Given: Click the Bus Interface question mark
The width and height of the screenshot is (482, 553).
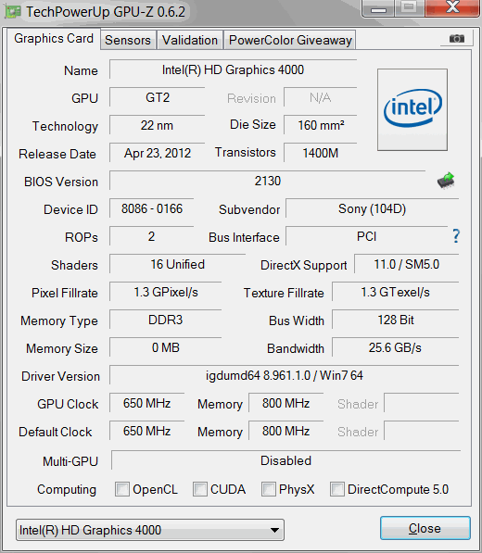Looking at the screenshot, I should pos(456,236).
